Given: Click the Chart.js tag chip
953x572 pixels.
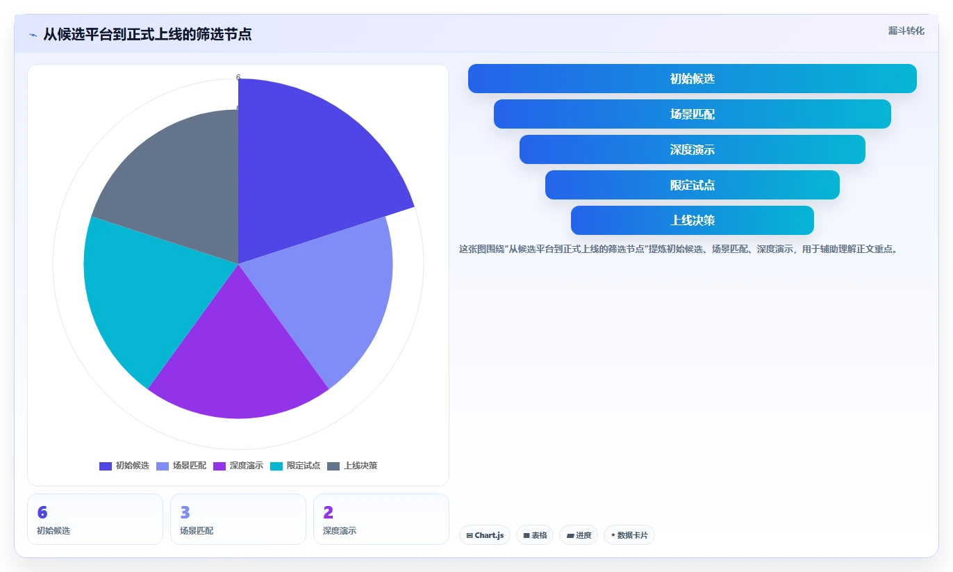Looking at the screenshot, I should 485,535.
